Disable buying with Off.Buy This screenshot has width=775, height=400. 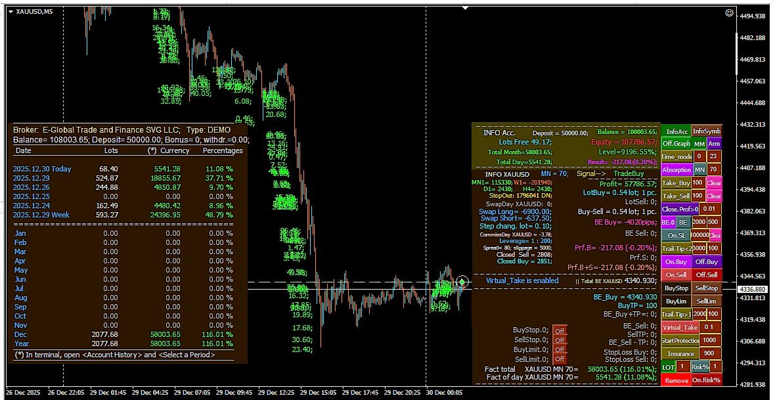[x=706, y=261]
